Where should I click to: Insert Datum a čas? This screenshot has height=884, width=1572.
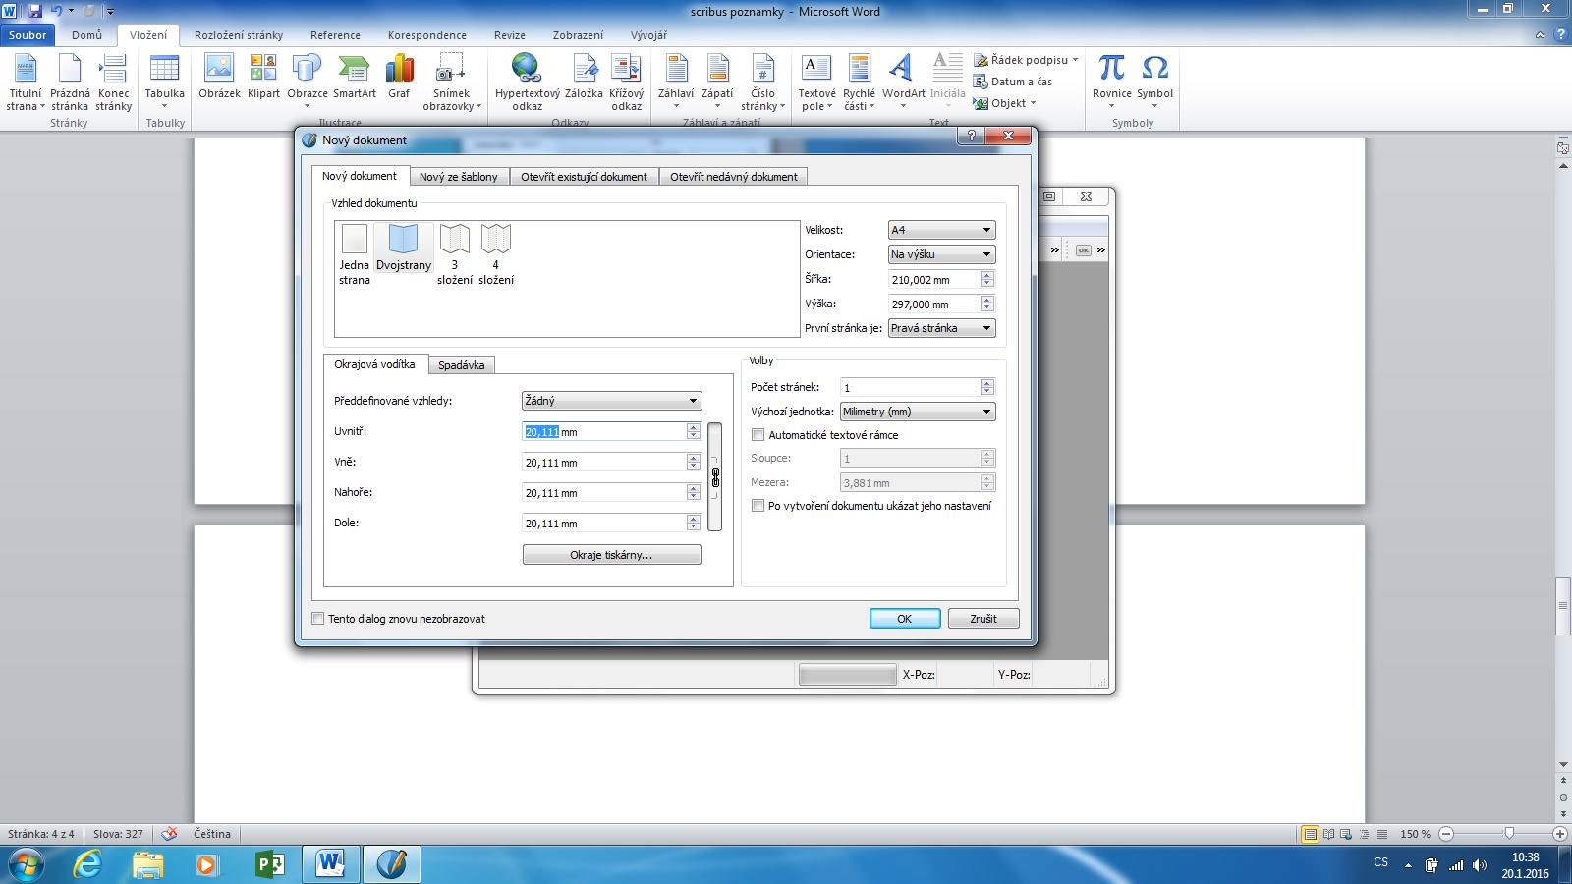(1013, 82)
